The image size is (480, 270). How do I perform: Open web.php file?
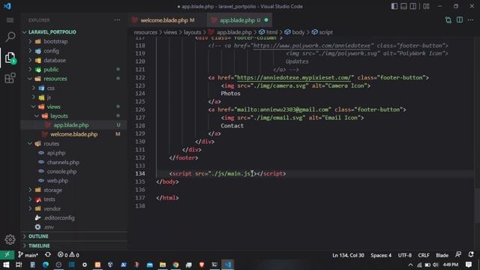(x=58, y=181)
